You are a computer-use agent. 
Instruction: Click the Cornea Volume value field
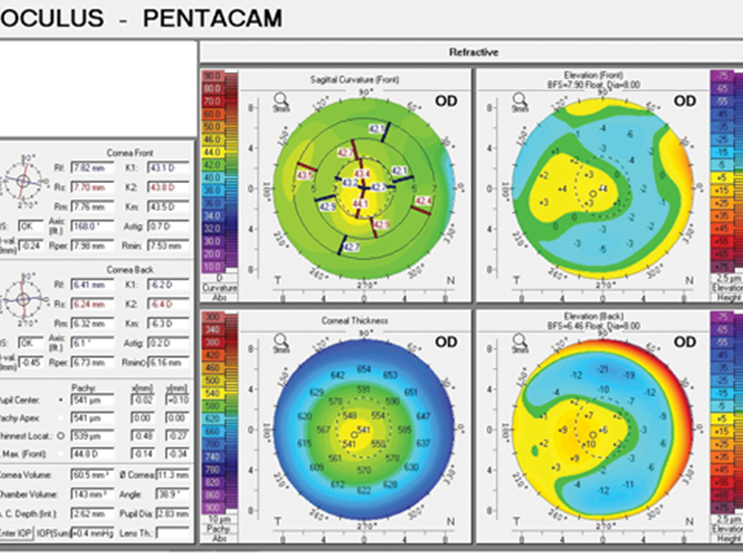click(x=91, y=475)
